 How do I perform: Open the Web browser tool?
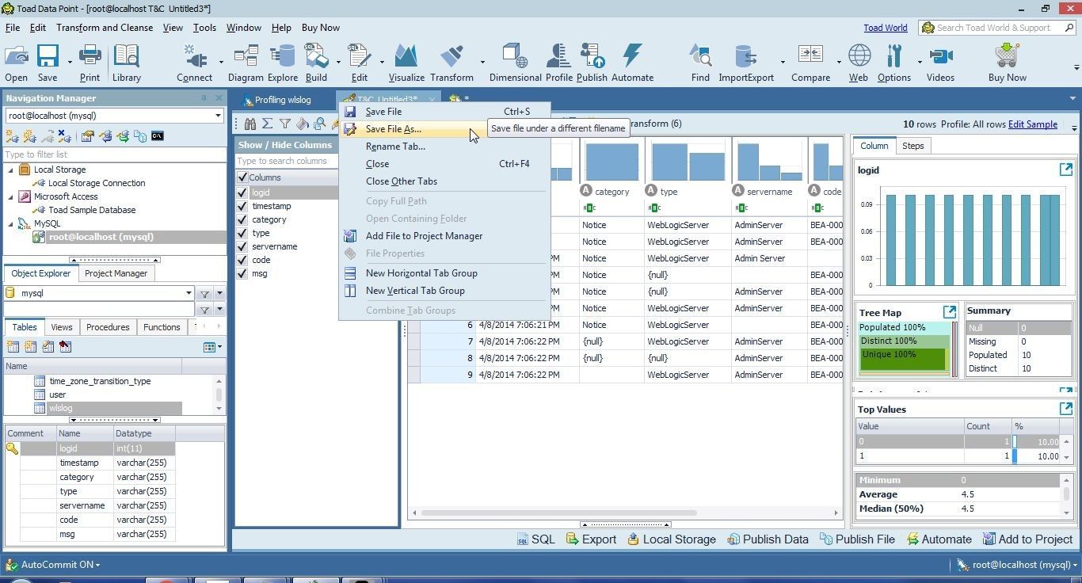(x=859, y=63)
